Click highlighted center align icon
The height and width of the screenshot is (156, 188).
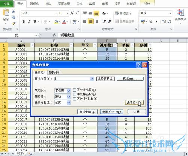click(91, 21)
